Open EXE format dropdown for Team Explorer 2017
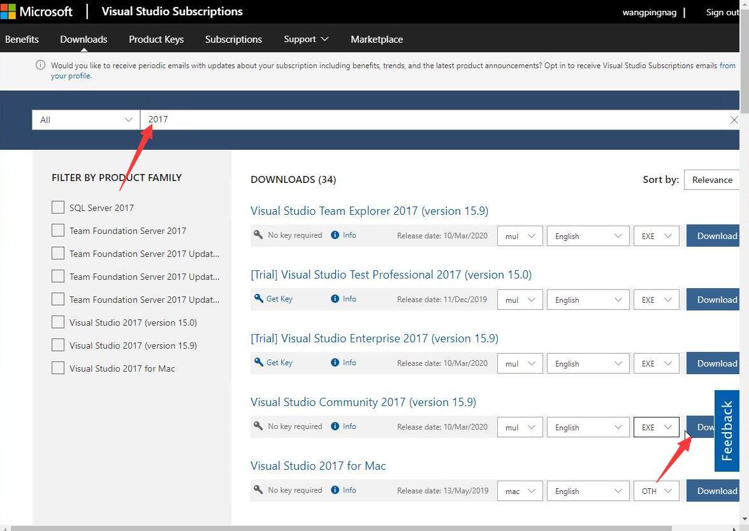Image resolution: width=749 pixels, height=531 pixels. (x=657, y=236)
